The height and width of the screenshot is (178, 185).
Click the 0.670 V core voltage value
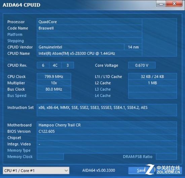(142, 65)
